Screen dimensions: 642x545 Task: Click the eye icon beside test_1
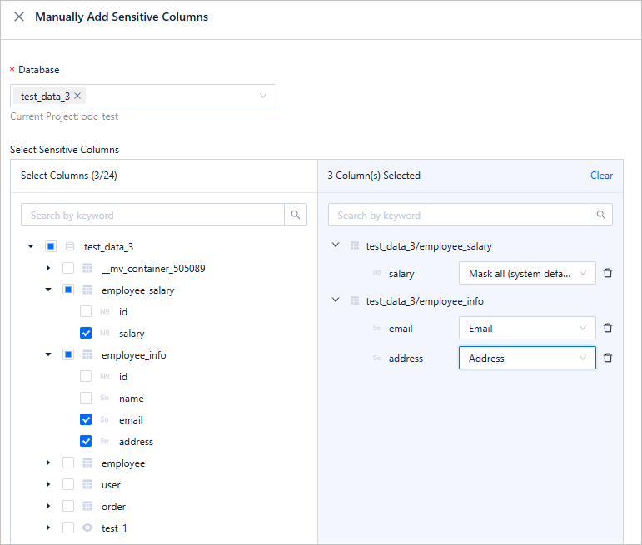pyautogui.click(x=87, y=528)
